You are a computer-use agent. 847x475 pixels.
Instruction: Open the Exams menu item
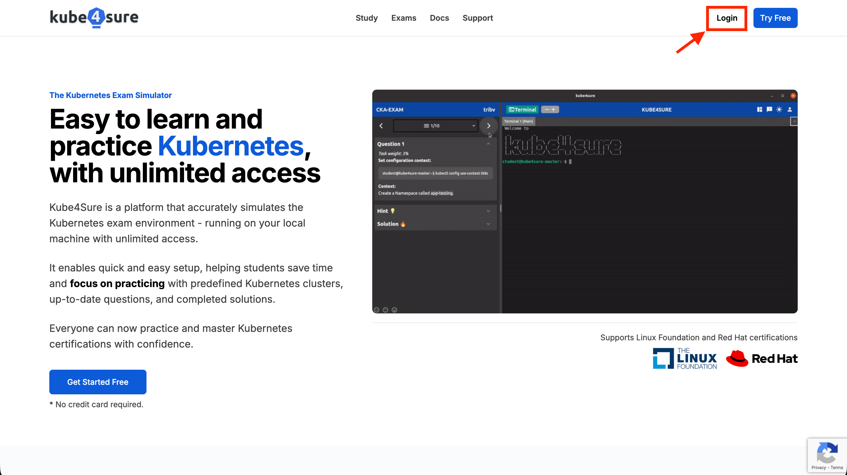[x=403, y=18]
